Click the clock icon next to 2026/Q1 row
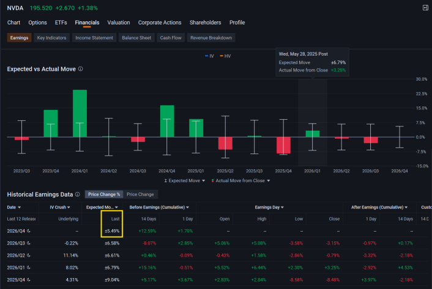432x289 pixels. (x=29, y=268)
